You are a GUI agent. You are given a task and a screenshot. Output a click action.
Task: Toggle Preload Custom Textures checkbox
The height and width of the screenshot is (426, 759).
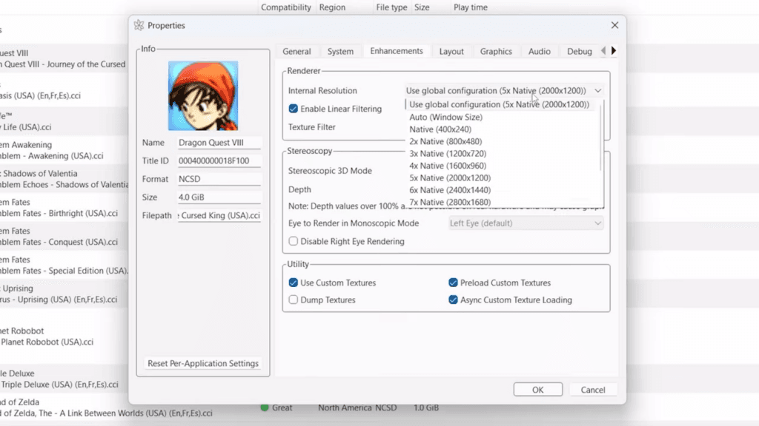453,283
